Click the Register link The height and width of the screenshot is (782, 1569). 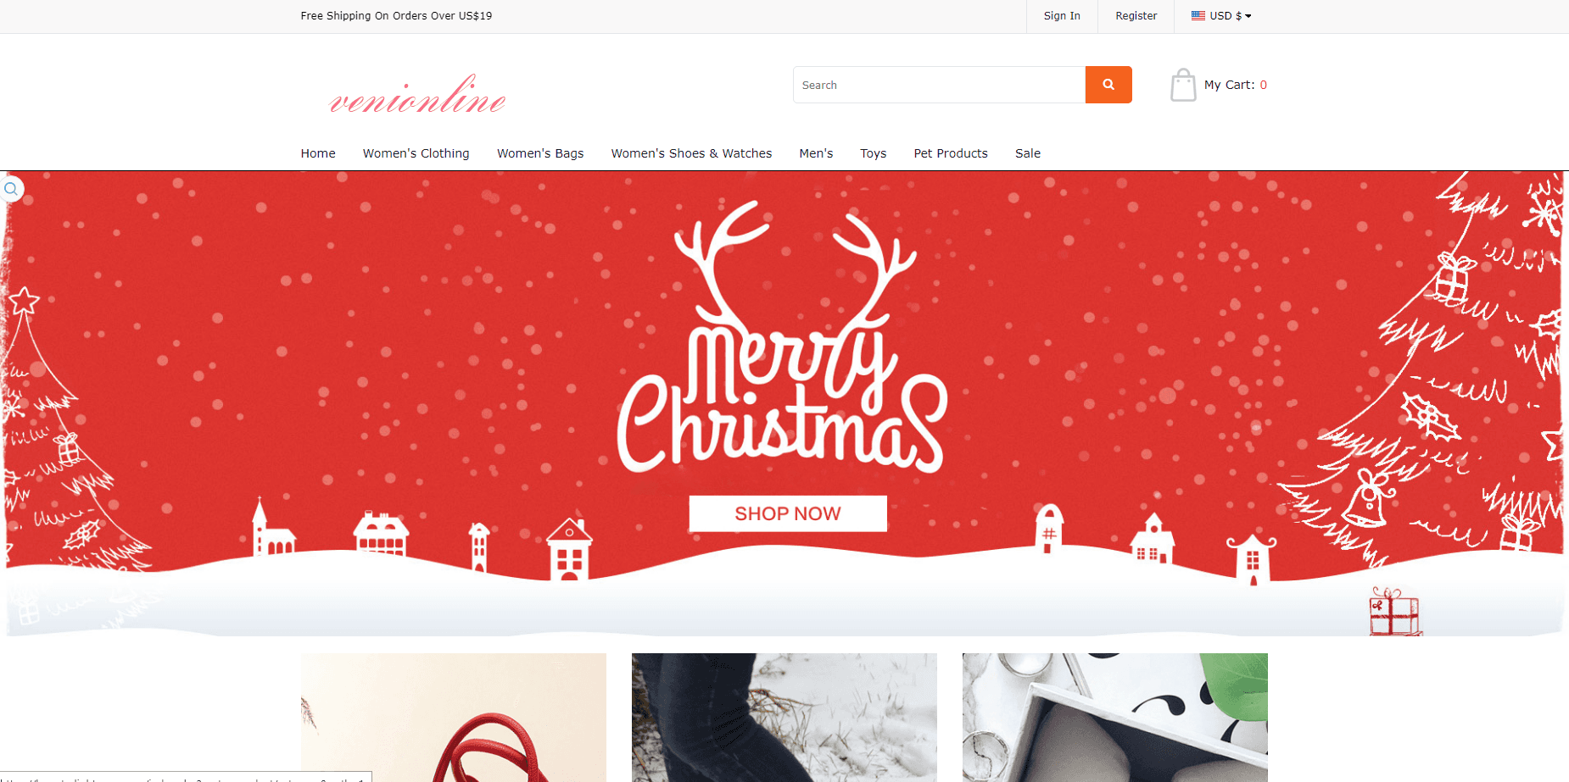(x=1136, y=16)
